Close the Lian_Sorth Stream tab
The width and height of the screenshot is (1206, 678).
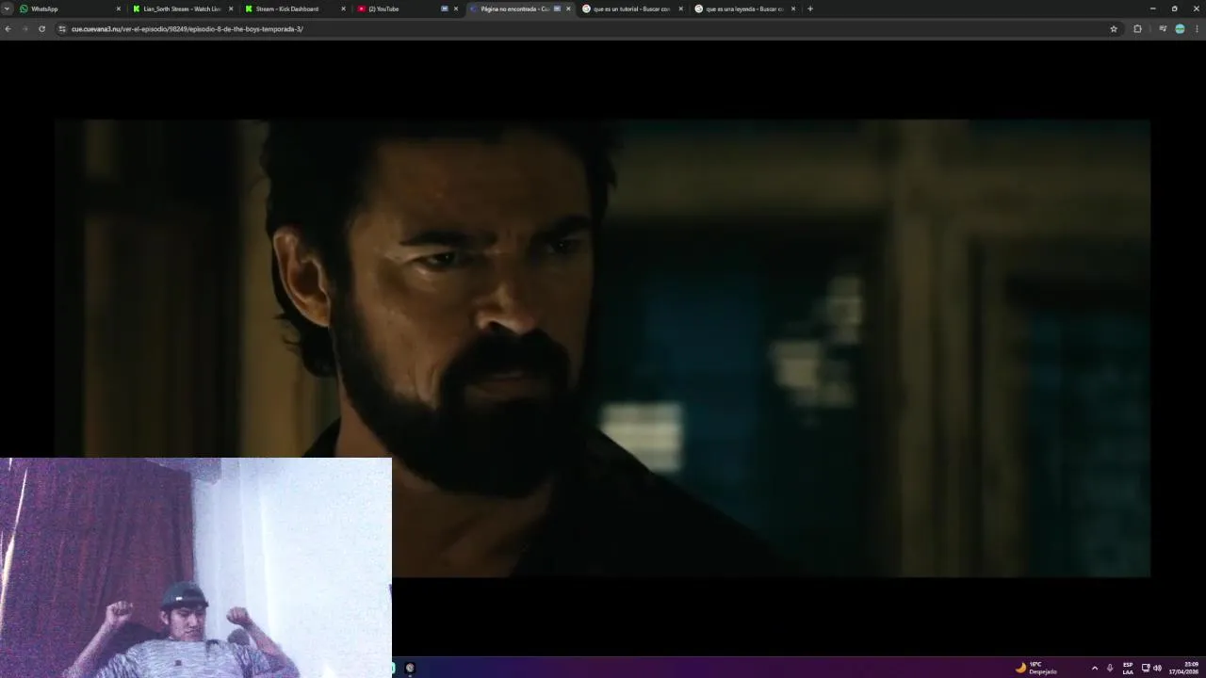231,8
